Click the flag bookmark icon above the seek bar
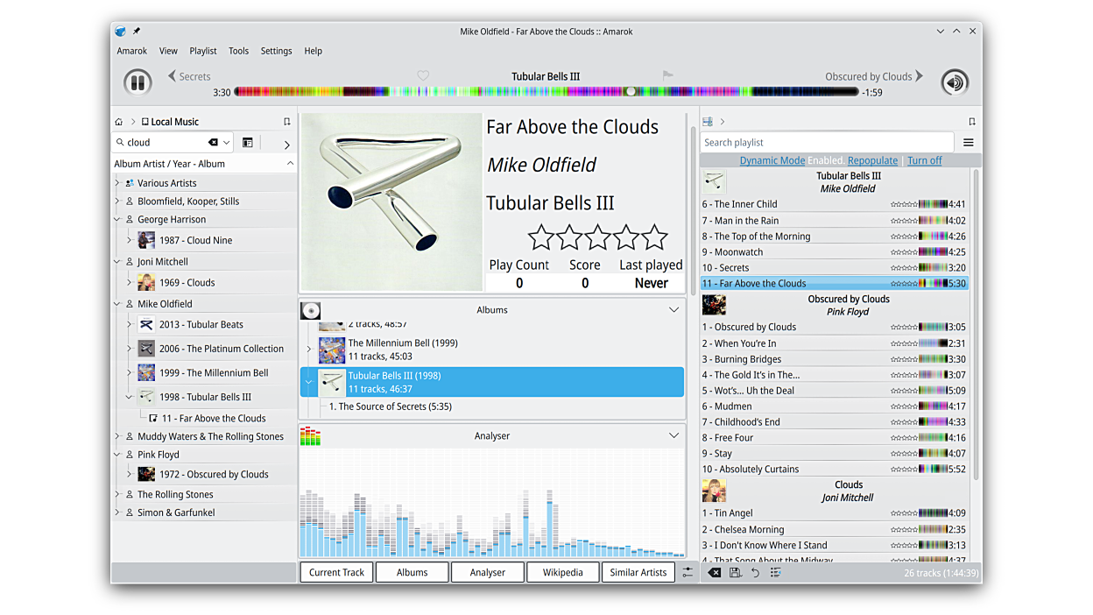 pyautogui.click(x=668, y=76)
